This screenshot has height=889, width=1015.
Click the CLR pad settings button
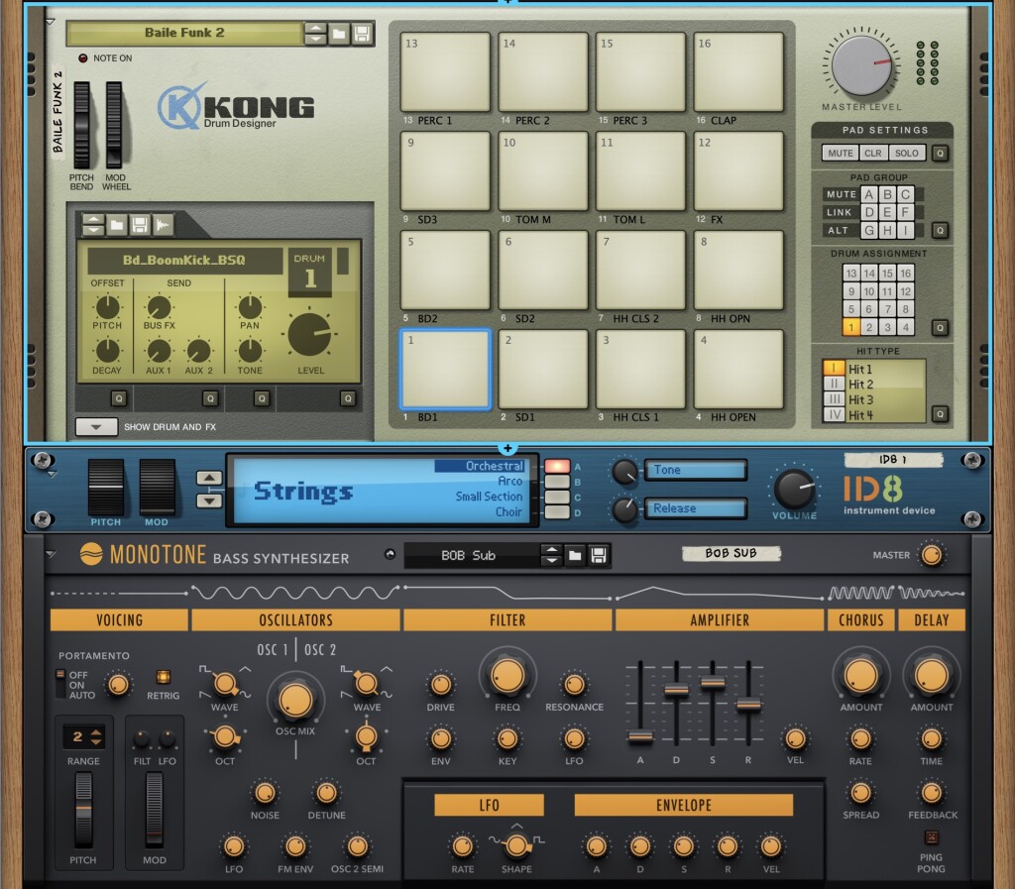(872, 153)
